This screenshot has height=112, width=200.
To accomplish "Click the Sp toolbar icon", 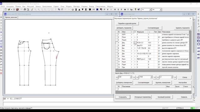I will (x=131, y=10).
